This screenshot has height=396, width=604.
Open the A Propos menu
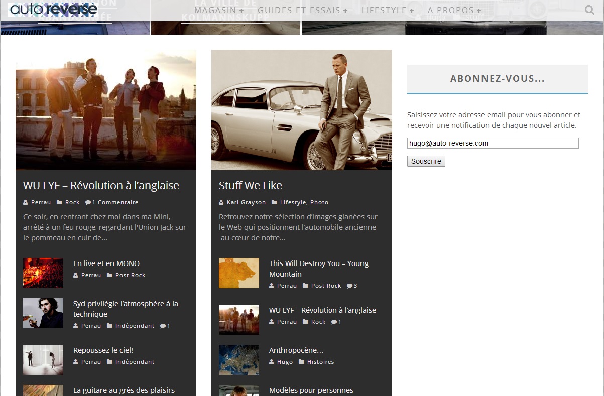point(454,10)
